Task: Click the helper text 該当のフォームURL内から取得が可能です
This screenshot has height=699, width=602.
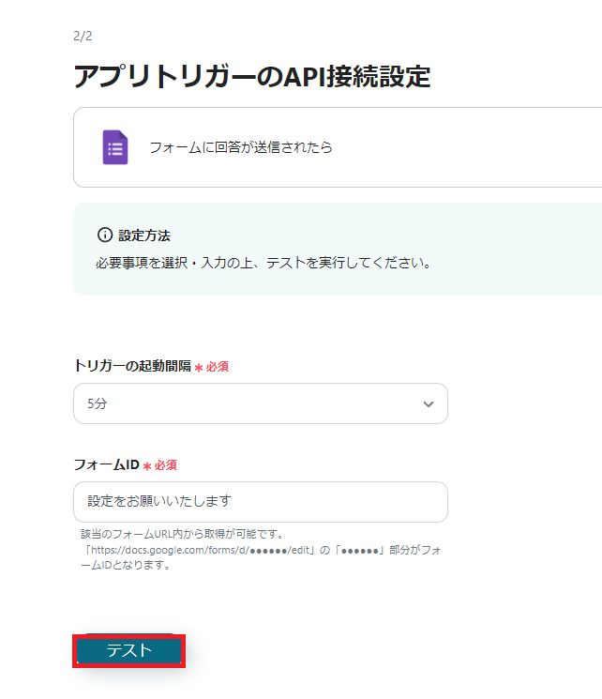Action: [182, 534]
